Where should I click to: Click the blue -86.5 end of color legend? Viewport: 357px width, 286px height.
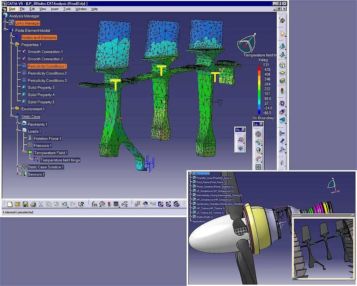pos(259,112)
